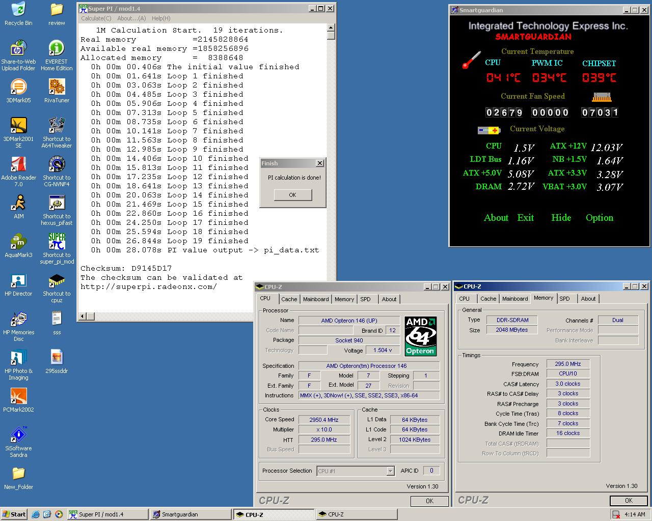Close the Finish dialog
652x521 pixels.
pos(319,163)
